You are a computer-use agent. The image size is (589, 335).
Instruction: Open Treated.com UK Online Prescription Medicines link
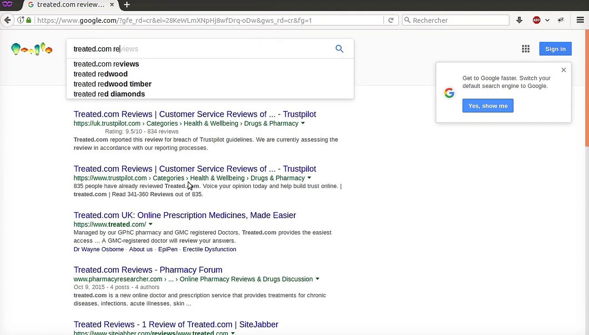pyautogui.click(x=185, y=215)
